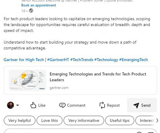This screenshot has width=160, height=133.
Task: Choose the Useful tips reply chip
Action: tap(120, 120)
